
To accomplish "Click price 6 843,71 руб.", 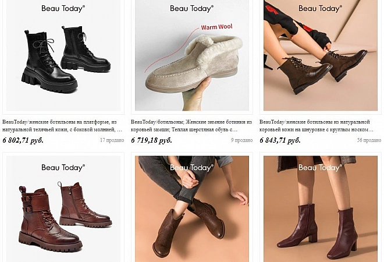I will pos(280,140).
